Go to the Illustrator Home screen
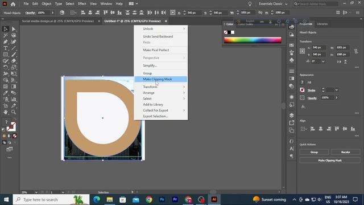 (13, 4)
